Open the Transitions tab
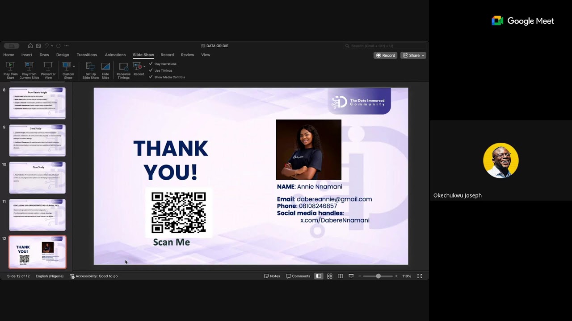 tap(87, 55)
